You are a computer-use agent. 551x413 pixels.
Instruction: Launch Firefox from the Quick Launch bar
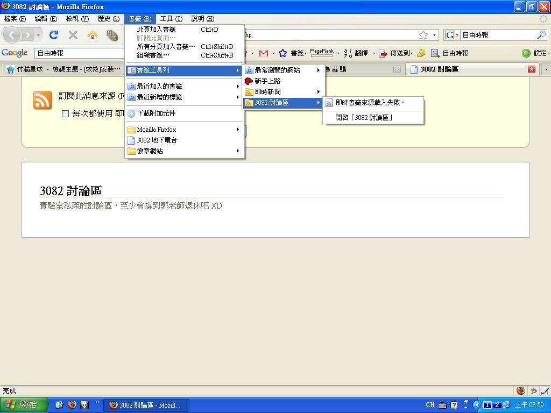[x=72, y=404]
